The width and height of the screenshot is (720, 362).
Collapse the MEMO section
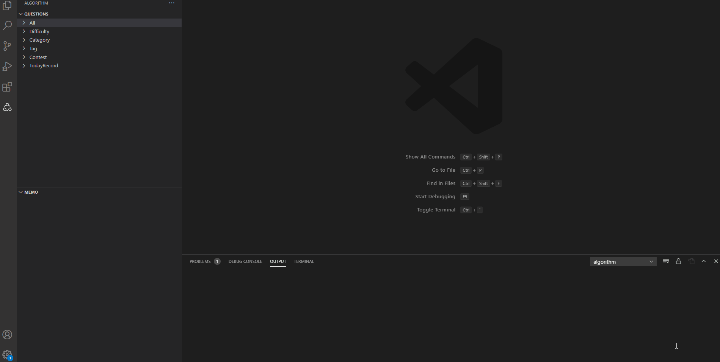[20, 192]
